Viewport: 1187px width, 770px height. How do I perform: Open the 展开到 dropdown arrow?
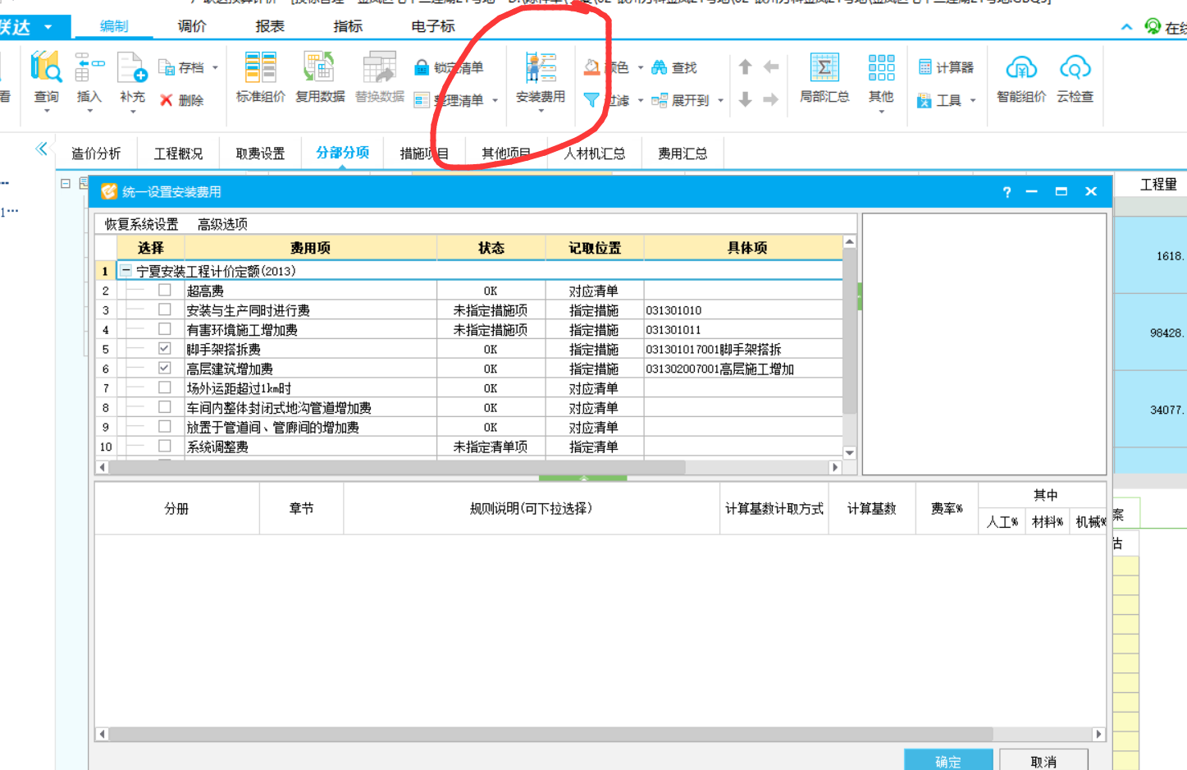(720, 100)
